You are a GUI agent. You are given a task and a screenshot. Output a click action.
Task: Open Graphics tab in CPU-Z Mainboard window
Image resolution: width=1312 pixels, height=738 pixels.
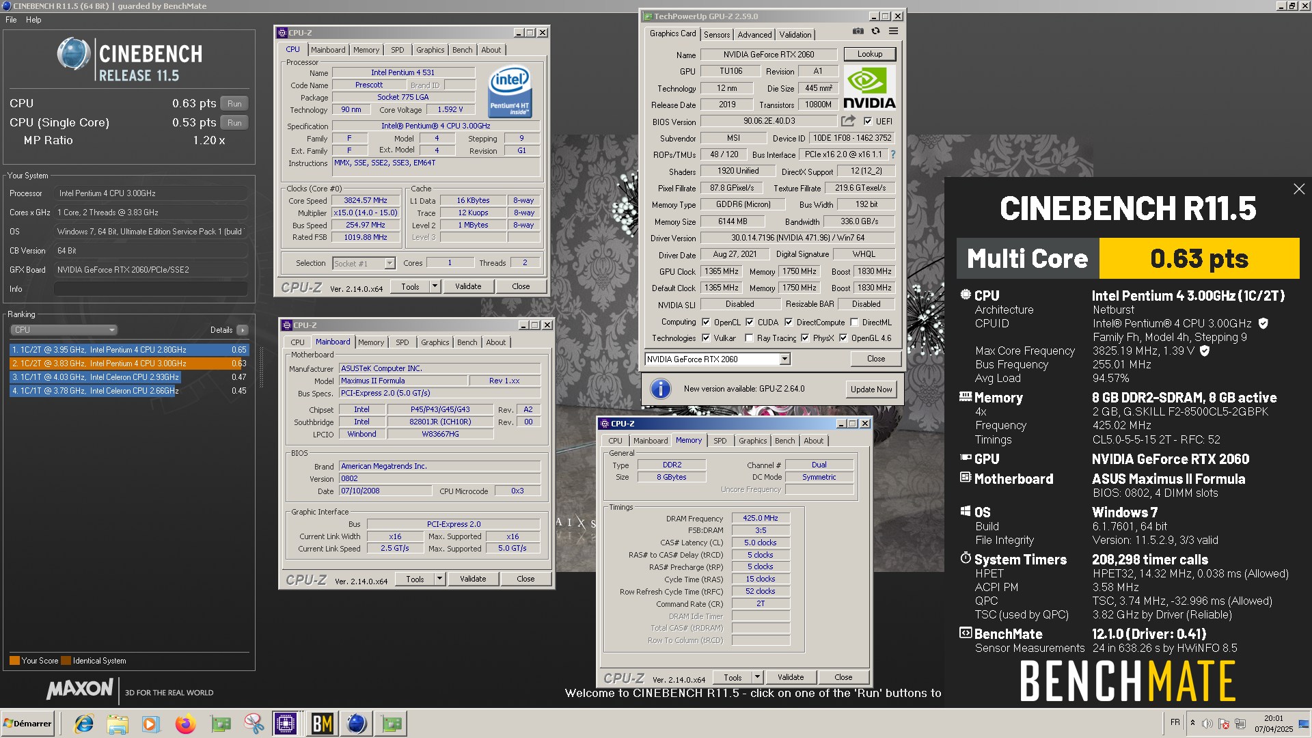coord(435,342)
